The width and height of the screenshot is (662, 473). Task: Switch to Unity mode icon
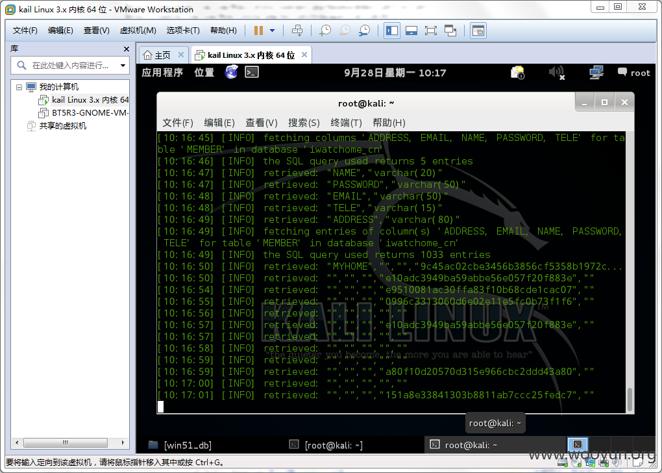(x=450, y=31)
